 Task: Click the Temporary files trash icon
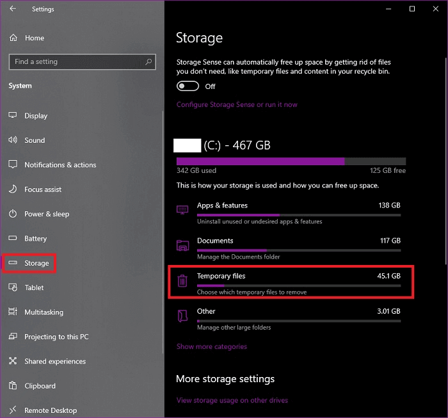coord(182,281)
